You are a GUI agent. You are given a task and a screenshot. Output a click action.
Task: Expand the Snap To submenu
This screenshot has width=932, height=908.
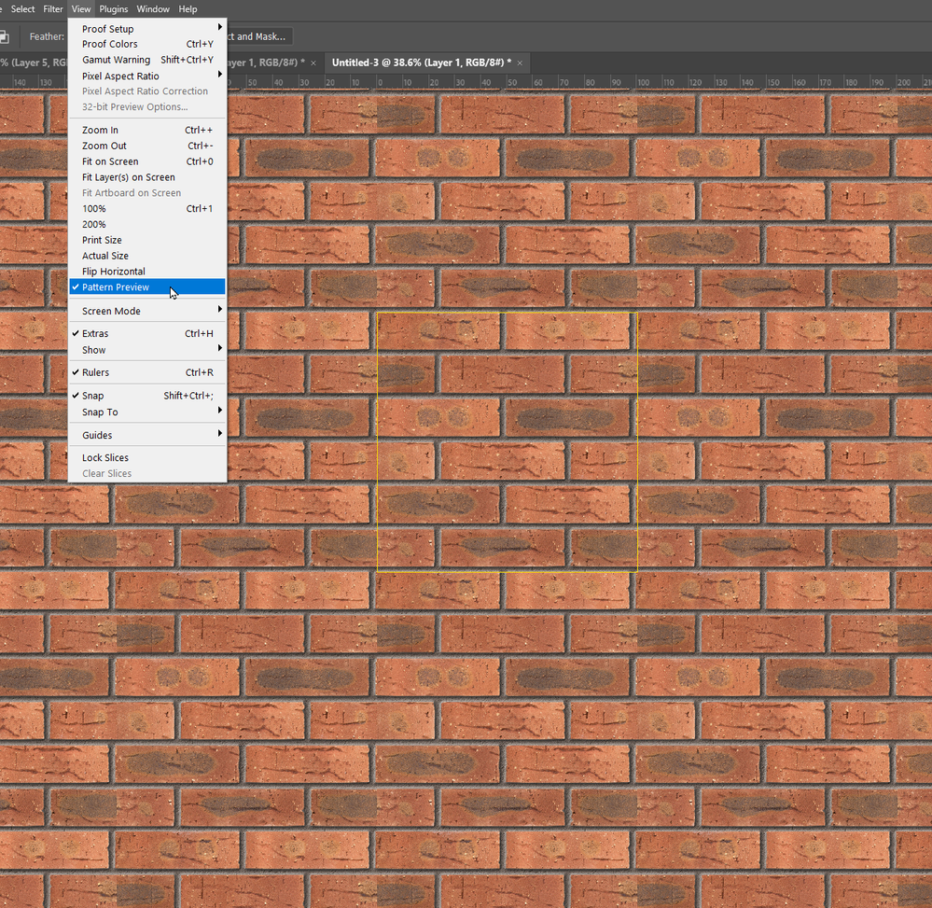[147, 412]
